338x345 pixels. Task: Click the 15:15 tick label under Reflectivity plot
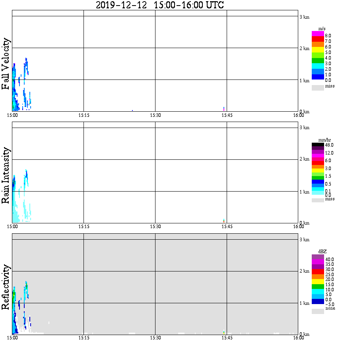(84, 338)
